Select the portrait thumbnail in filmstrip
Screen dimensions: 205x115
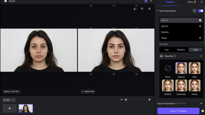click(26, 108)
